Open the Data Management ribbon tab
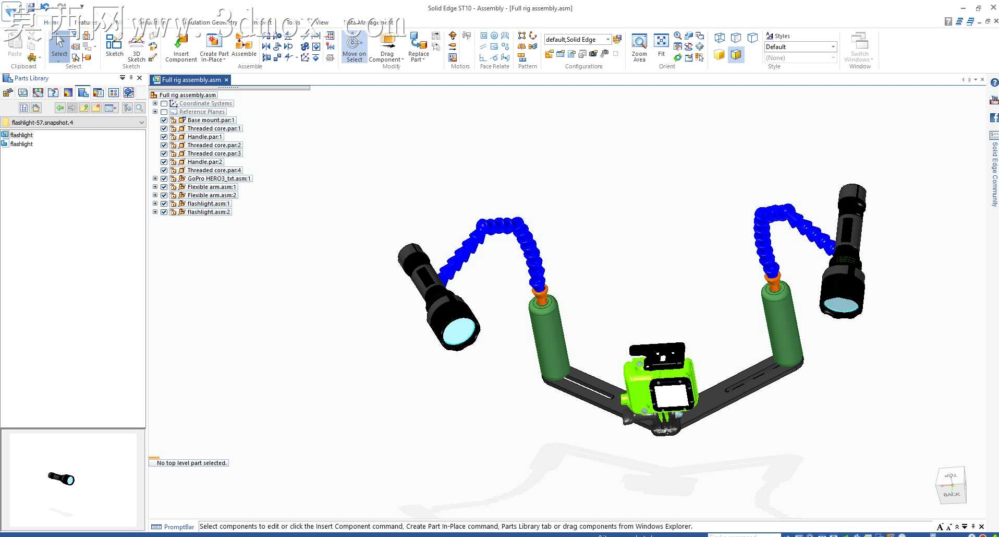The image size is (999, 537). pyautogui.click(x=369, y=22)
